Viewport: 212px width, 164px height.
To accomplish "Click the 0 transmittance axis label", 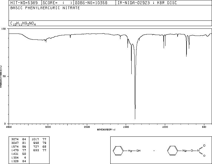I will pos(5,124).
